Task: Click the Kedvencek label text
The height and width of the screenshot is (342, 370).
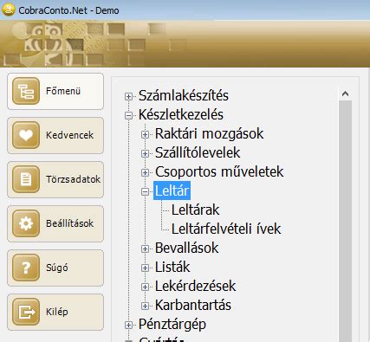Action: pos(69,135)
